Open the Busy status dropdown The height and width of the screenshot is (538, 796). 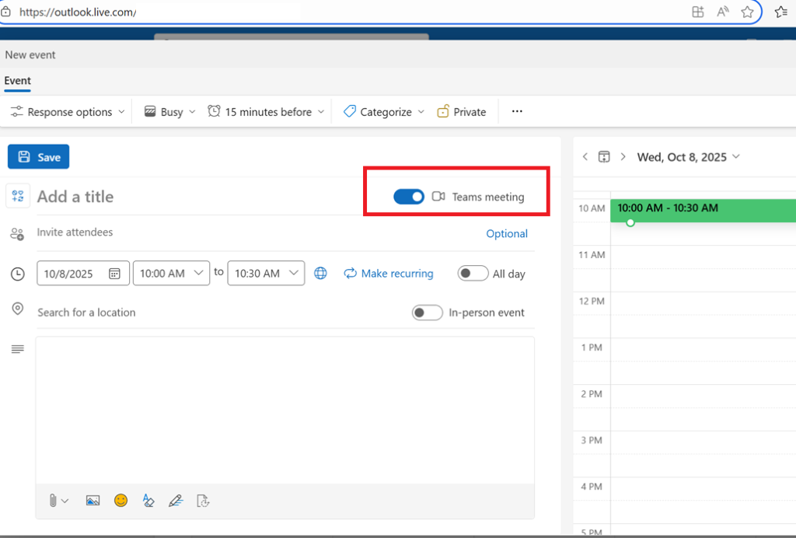[170, 112]
